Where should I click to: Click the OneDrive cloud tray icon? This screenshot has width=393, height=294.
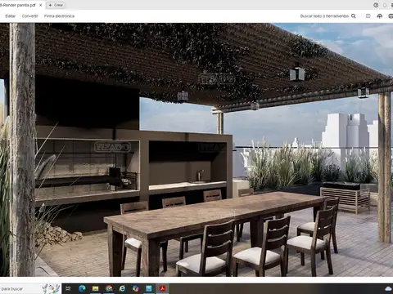pyautogui.click(x=388, y=288)
